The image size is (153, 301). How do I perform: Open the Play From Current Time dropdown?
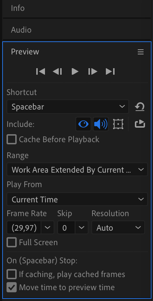(77, 199)
